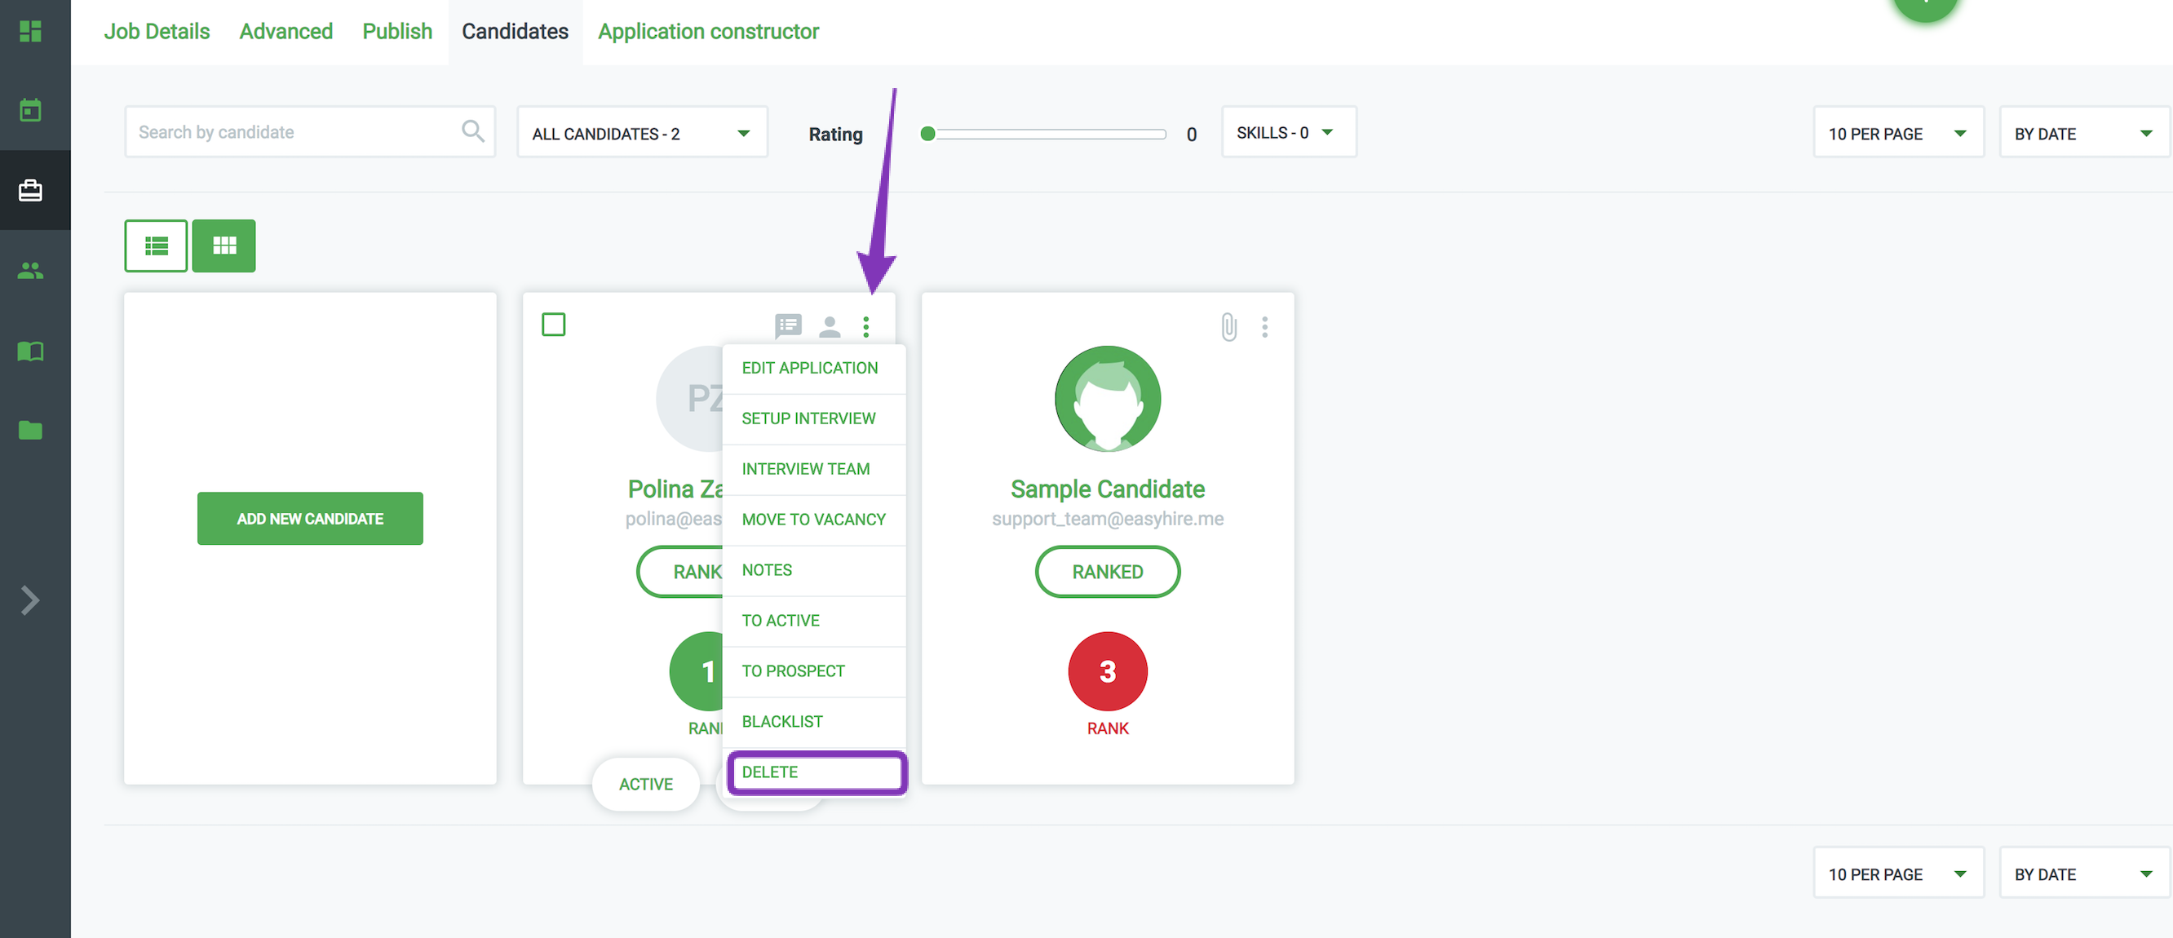The height and width of the screenshot is (938, 2173).
Task: Click the people icon in sidebar
Action: (x=30, y=271)
